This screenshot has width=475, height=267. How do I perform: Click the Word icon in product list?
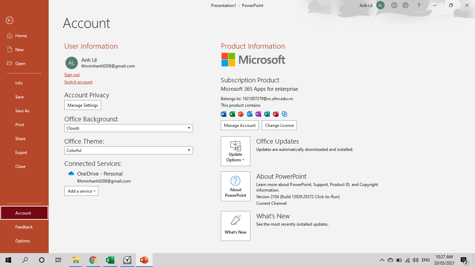pos(224,114)
